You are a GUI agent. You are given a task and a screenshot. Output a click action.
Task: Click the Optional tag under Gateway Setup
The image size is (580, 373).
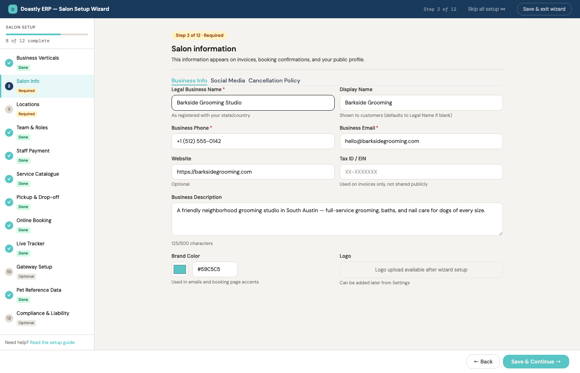pyautogui.click(x=26, y=276)
